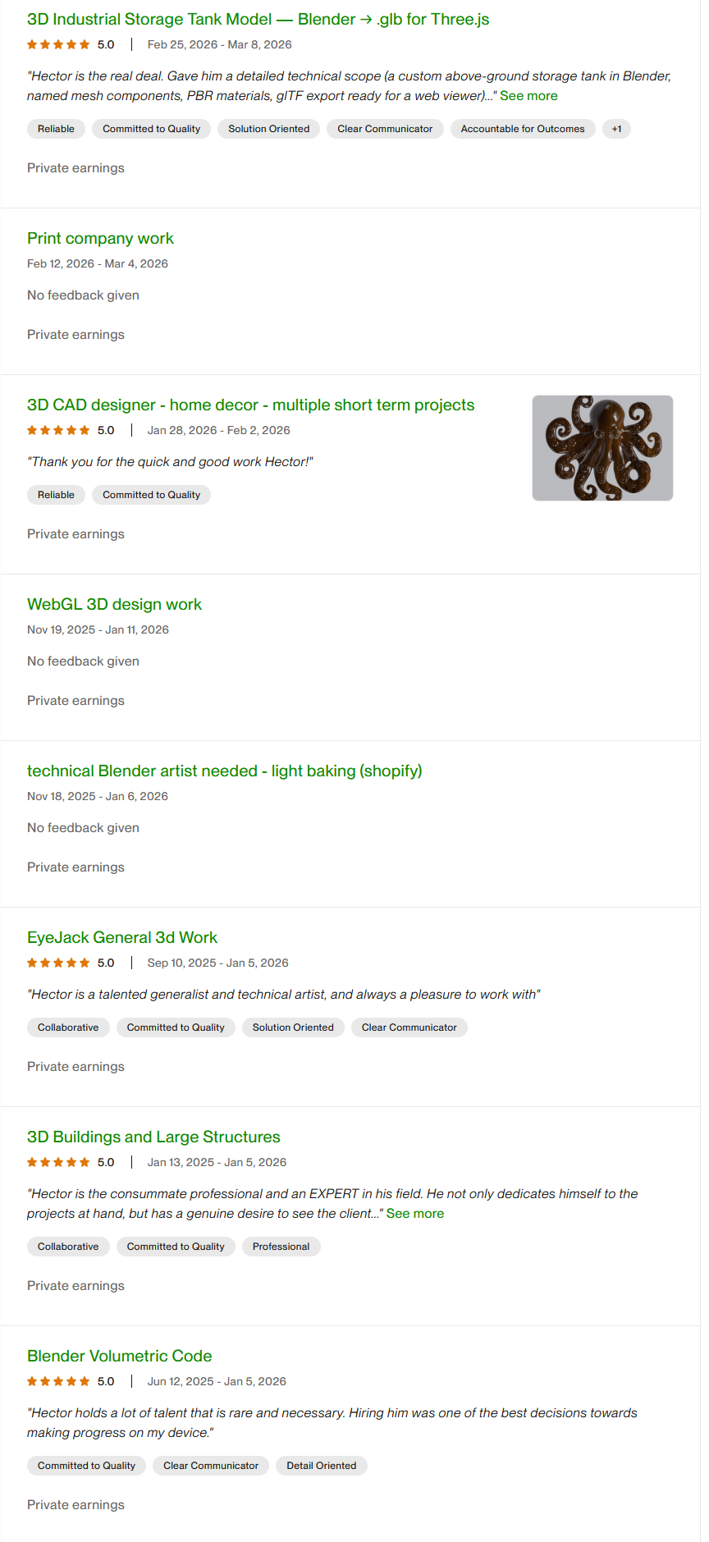
Task: Show hidden skill tags via the +1 badge
Action: 616,129
